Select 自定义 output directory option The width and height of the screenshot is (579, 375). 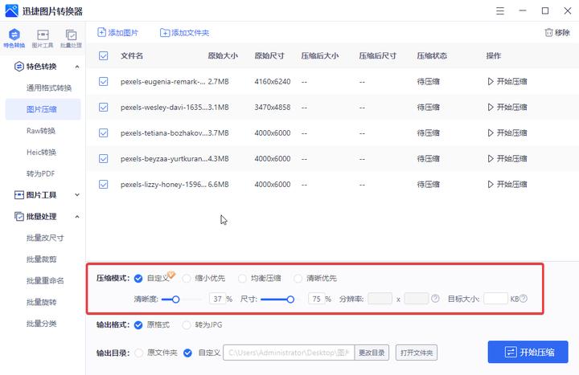point(187,353)
